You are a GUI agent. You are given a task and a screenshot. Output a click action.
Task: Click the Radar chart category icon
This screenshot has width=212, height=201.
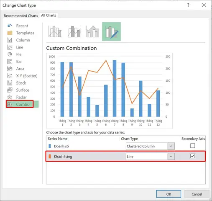click(x=10, y=97)
